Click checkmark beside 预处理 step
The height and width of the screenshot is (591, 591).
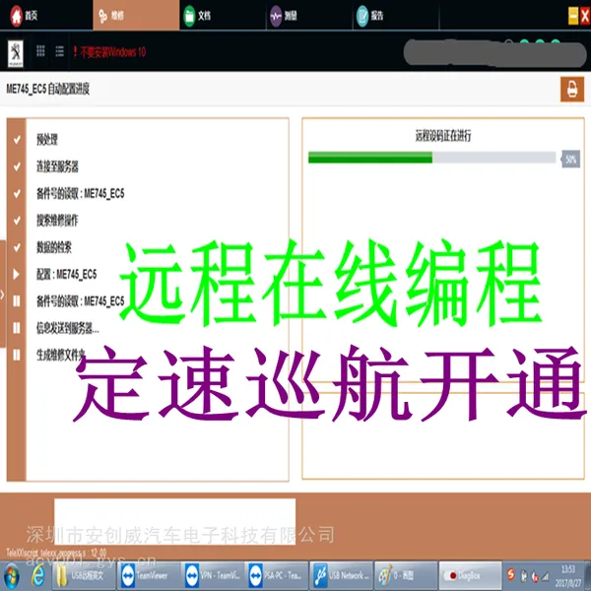click(x=17, y=140)
